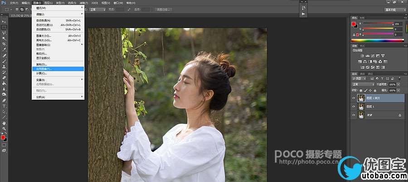Image resolution: width=408 pixels, height=182 pixels.
Task: Select the Zoom tool in toolbar
Action: [4, 129]
